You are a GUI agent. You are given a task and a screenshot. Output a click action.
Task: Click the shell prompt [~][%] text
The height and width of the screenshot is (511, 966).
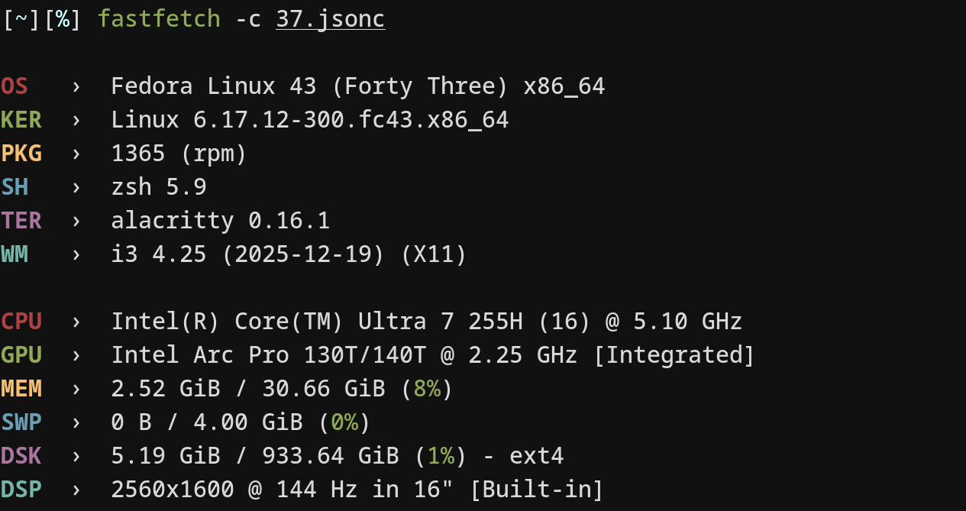point(41,19)
